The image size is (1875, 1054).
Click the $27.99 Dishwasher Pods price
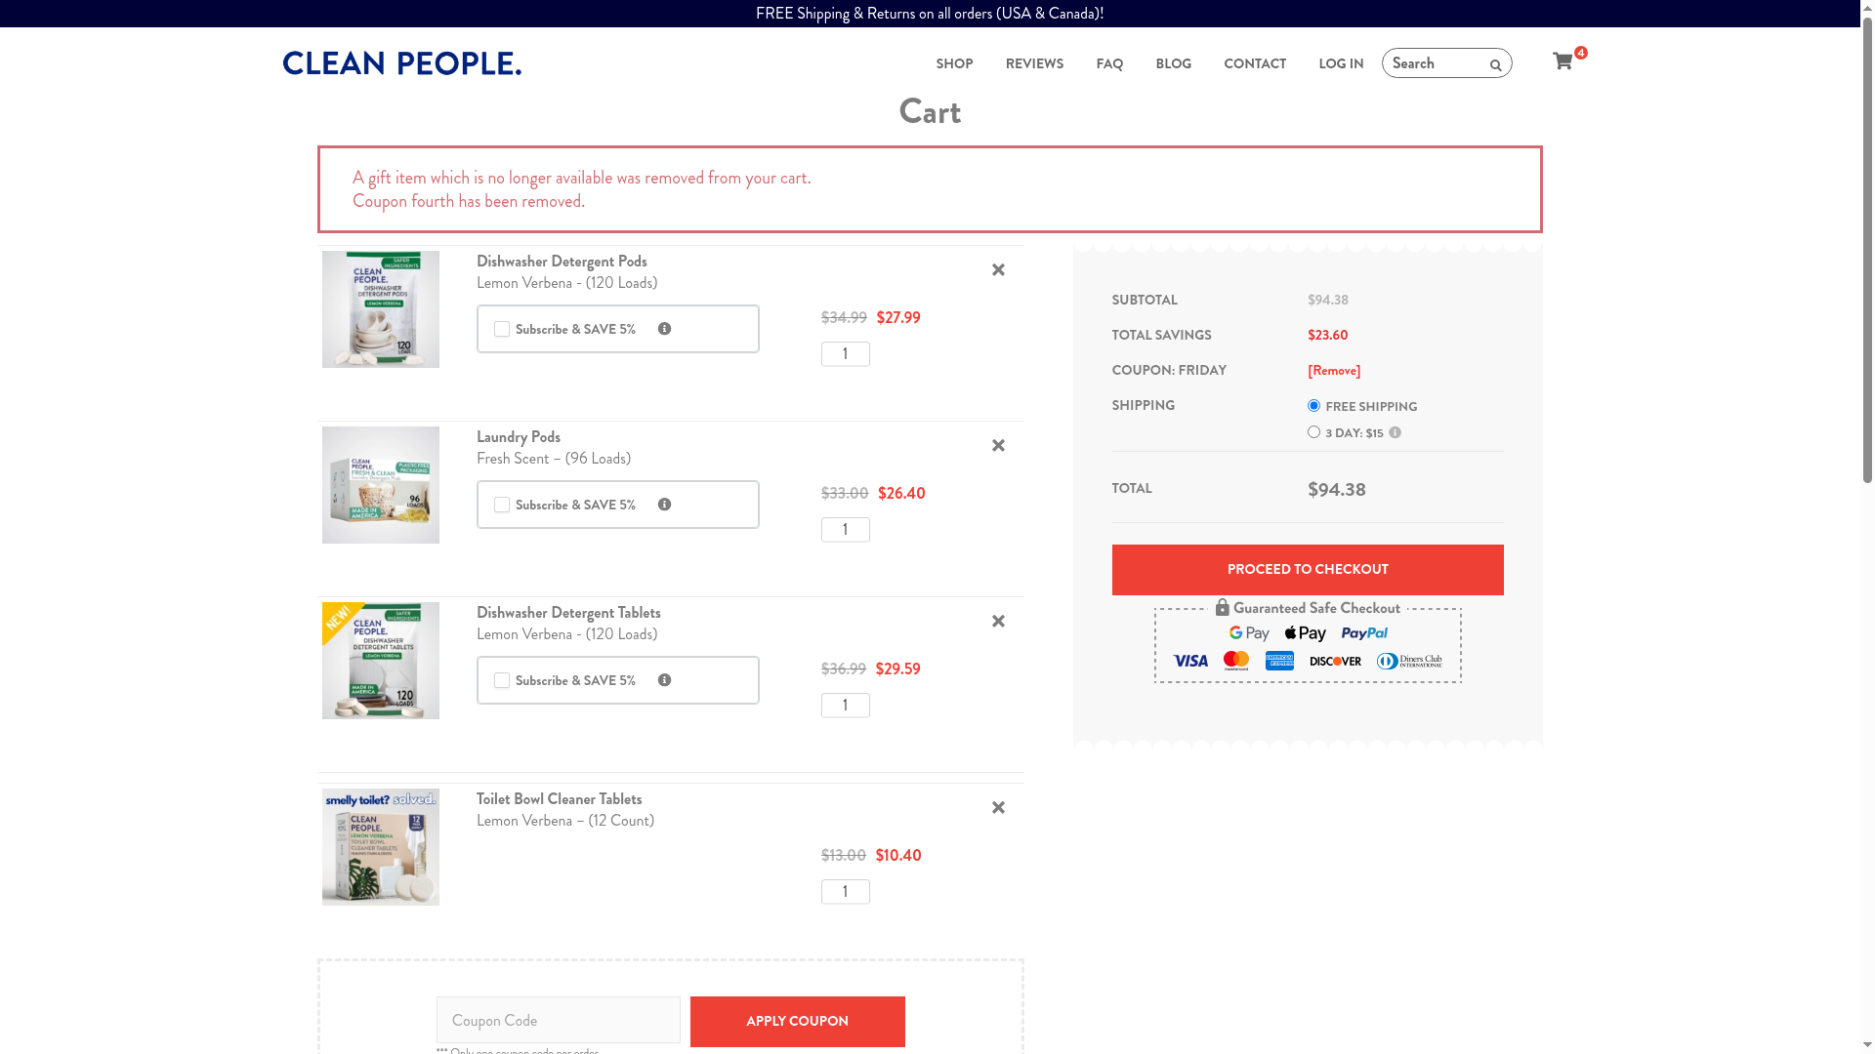click(x=898, y=317)
